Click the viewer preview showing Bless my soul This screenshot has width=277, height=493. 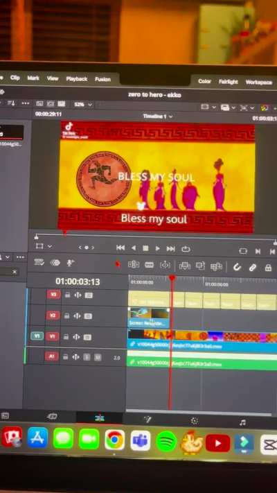[156, 177]
